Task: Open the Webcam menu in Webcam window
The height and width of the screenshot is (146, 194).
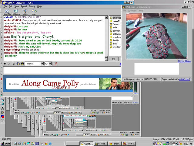Action: coord(132,11)
